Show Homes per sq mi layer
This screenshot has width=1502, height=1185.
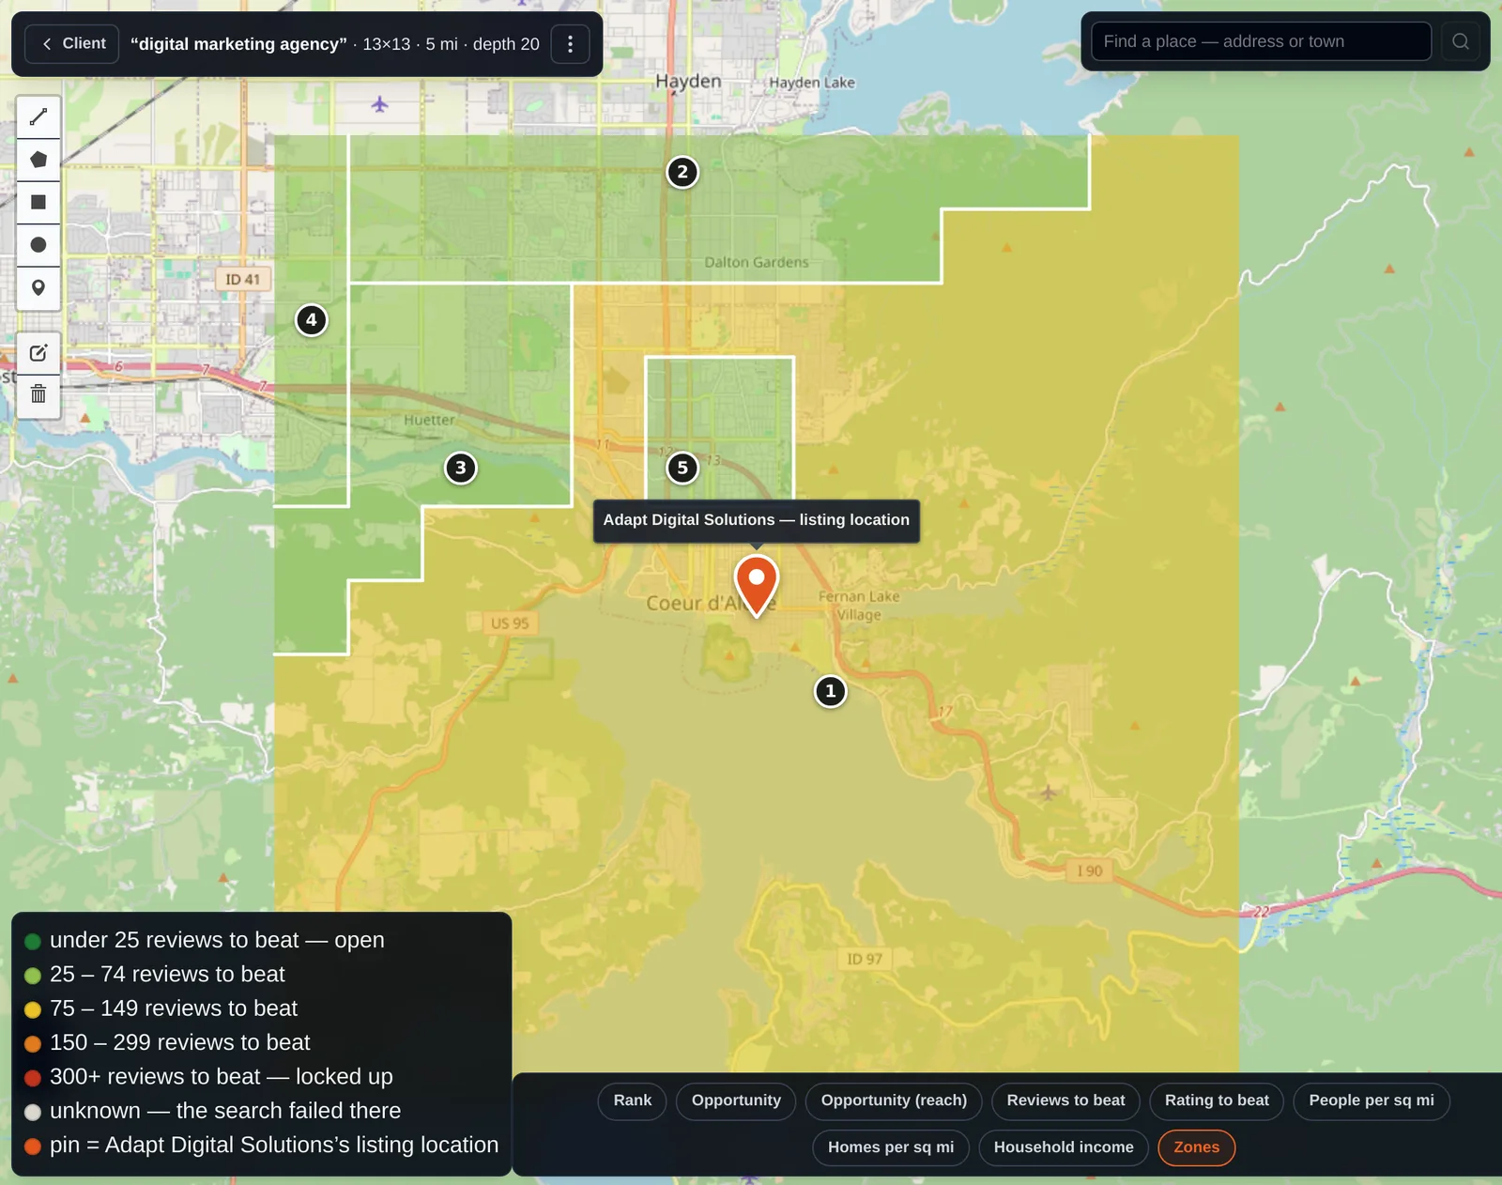point(891,1147)
